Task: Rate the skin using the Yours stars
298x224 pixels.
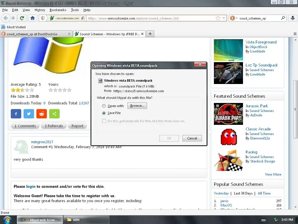Action: coord(60,90)
